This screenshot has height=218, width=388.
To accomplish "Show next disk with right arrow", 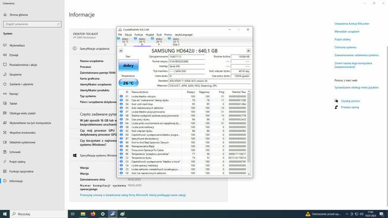I will pyautogui.click(x=249, y=51).
